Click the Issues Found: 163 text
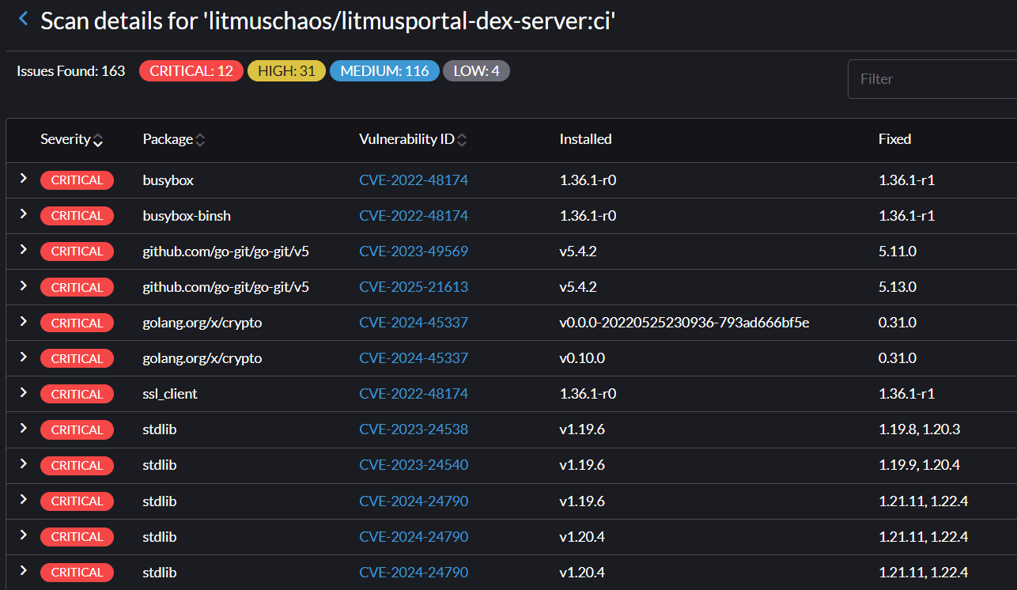1017x590 pixels. point(71,71)
